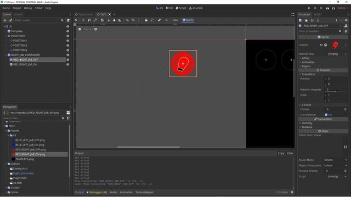Open the Sprite toolbar menu button

tap(188, 20)
